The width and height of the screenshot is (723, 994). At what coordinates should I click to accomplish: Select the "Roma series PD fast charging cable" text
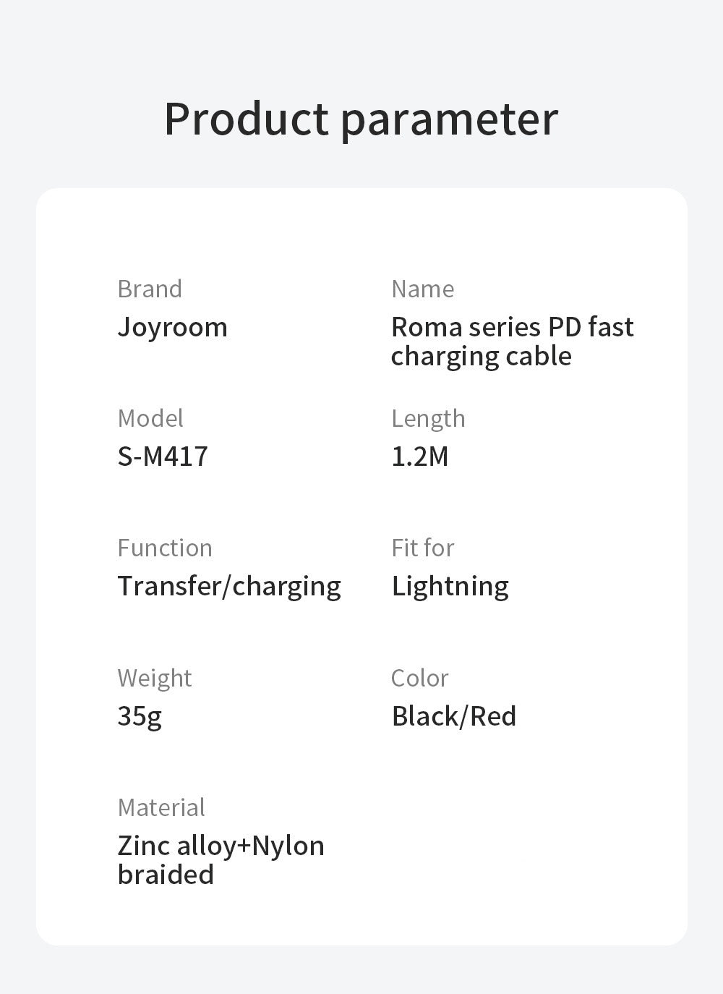tap(512, 341)
